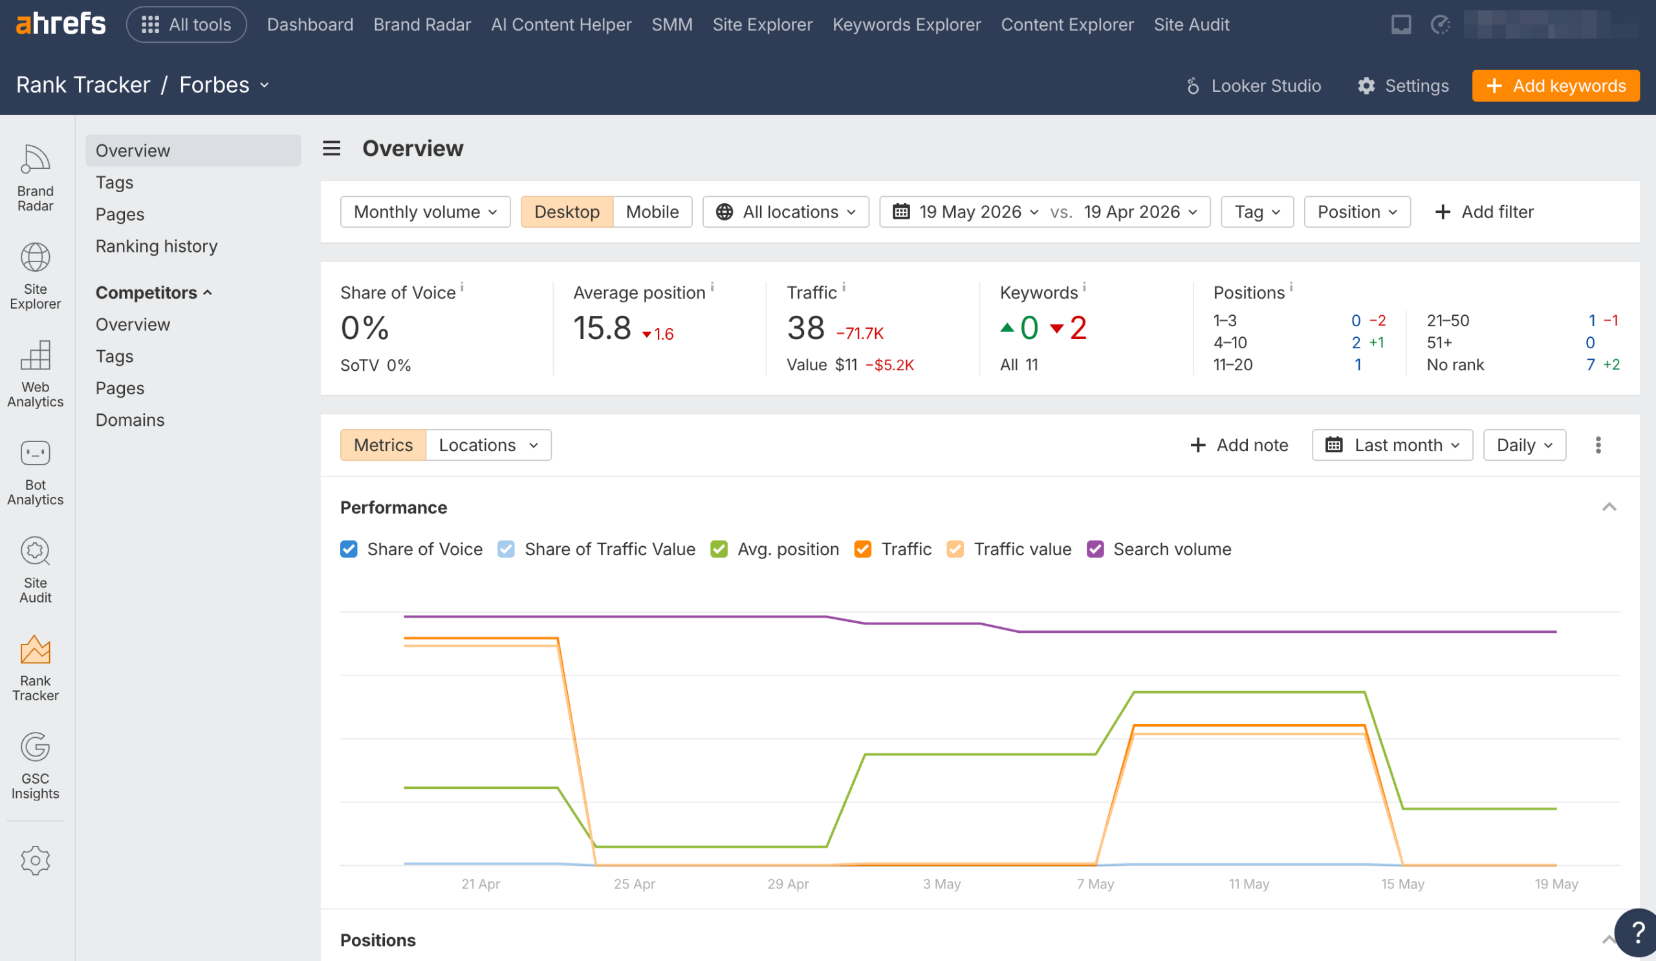Open SMM in top navigation
This screenshot has height=961, width=1656.
tap(672, 25)
